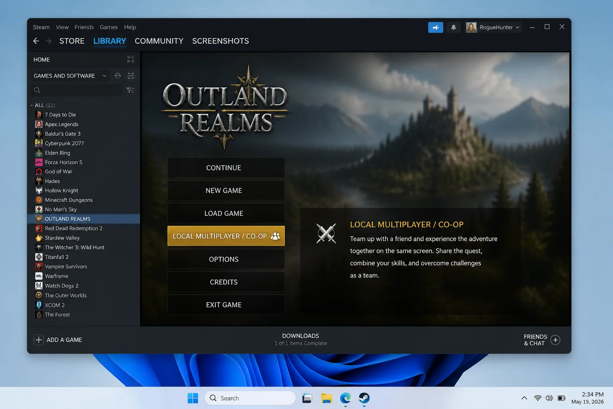This screenshot has height=409, width=613.
Task: Open the taskbar clock showing 2:34 PM
Action: (587, 398)
